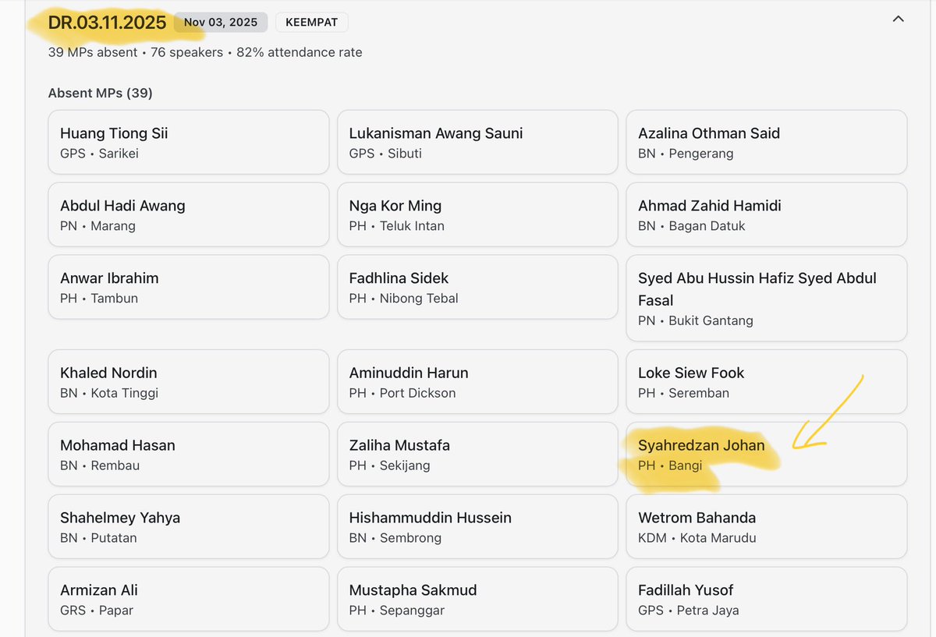
Task: Open the Shahelmey Yahya card
Action: point(188,526)
